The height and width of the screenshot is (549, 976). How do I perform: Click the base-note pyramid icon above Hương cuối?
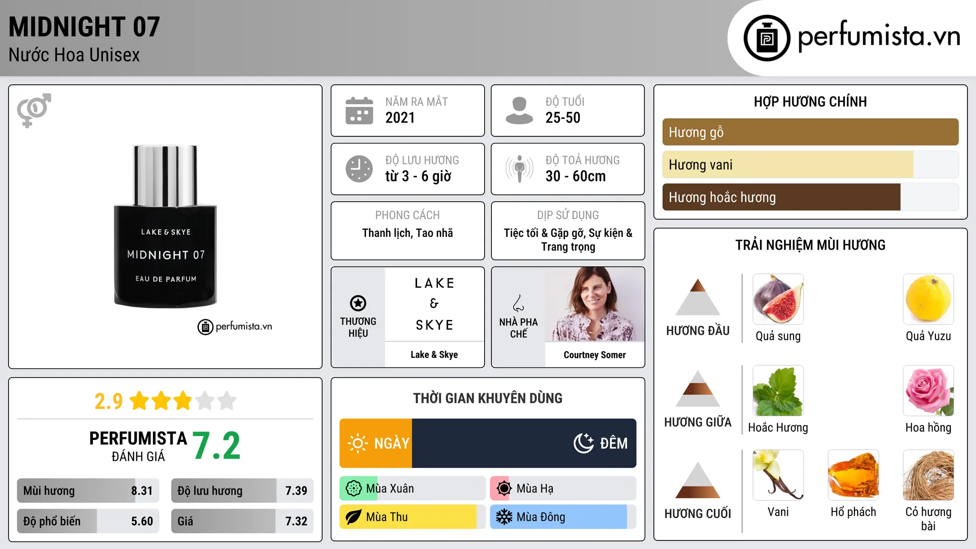coord(698,480)
